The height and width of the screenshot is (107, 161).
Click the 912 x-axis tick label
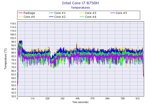[137, 98]
